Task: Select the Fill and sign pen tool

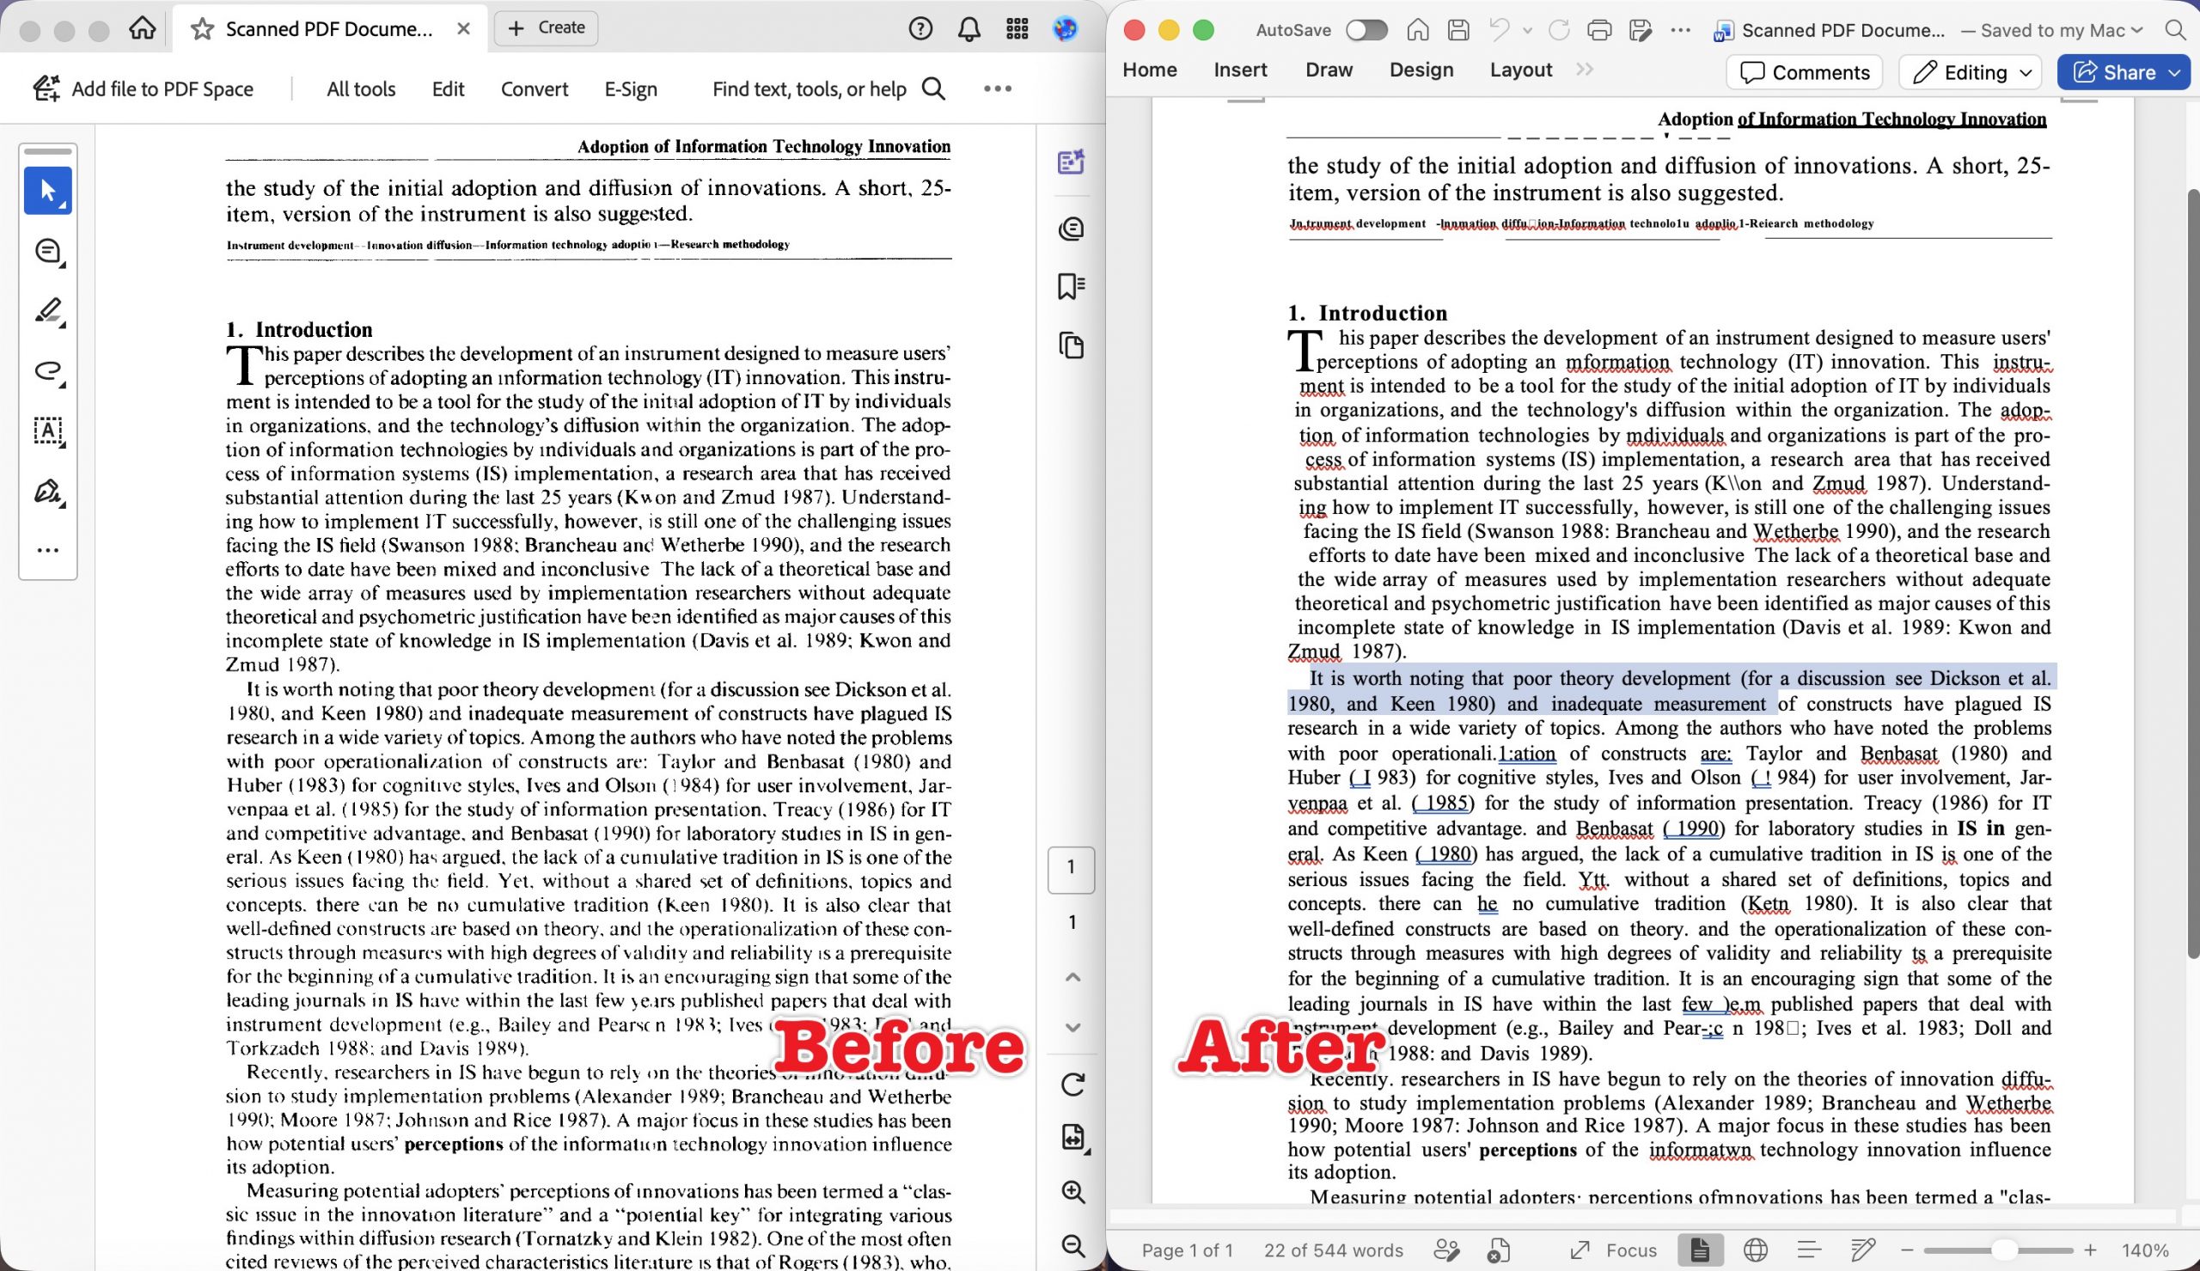Action: (48, 492)
